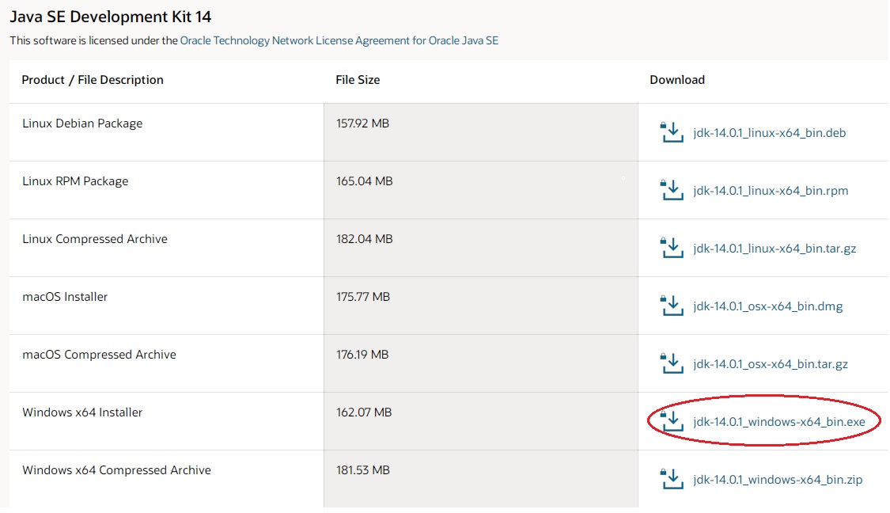Click the 157.92 MB file size cell

point(481,132)
